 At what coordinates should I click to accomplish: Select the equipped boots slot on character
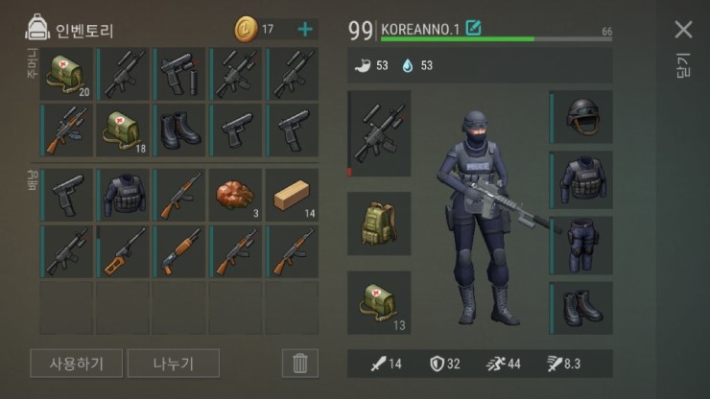tap(580, 308)
